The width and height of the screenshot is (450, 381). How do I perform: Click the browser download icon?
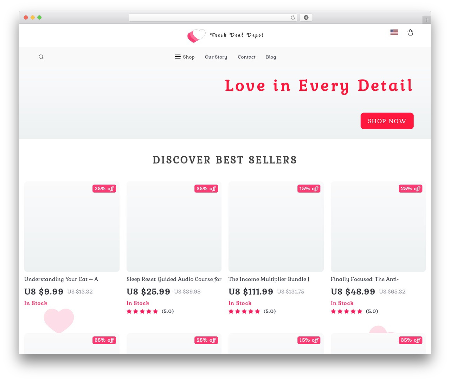click(306, 18)
